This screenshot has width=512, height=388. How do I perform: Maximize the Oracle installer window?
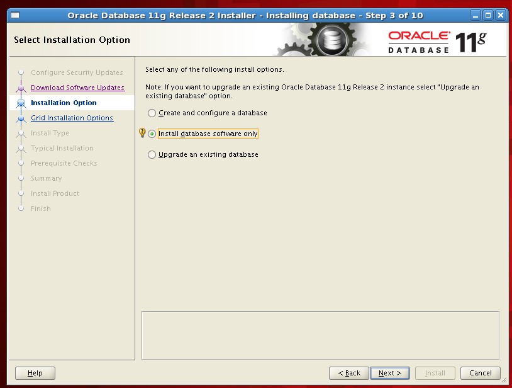click(x=488, y=15)
